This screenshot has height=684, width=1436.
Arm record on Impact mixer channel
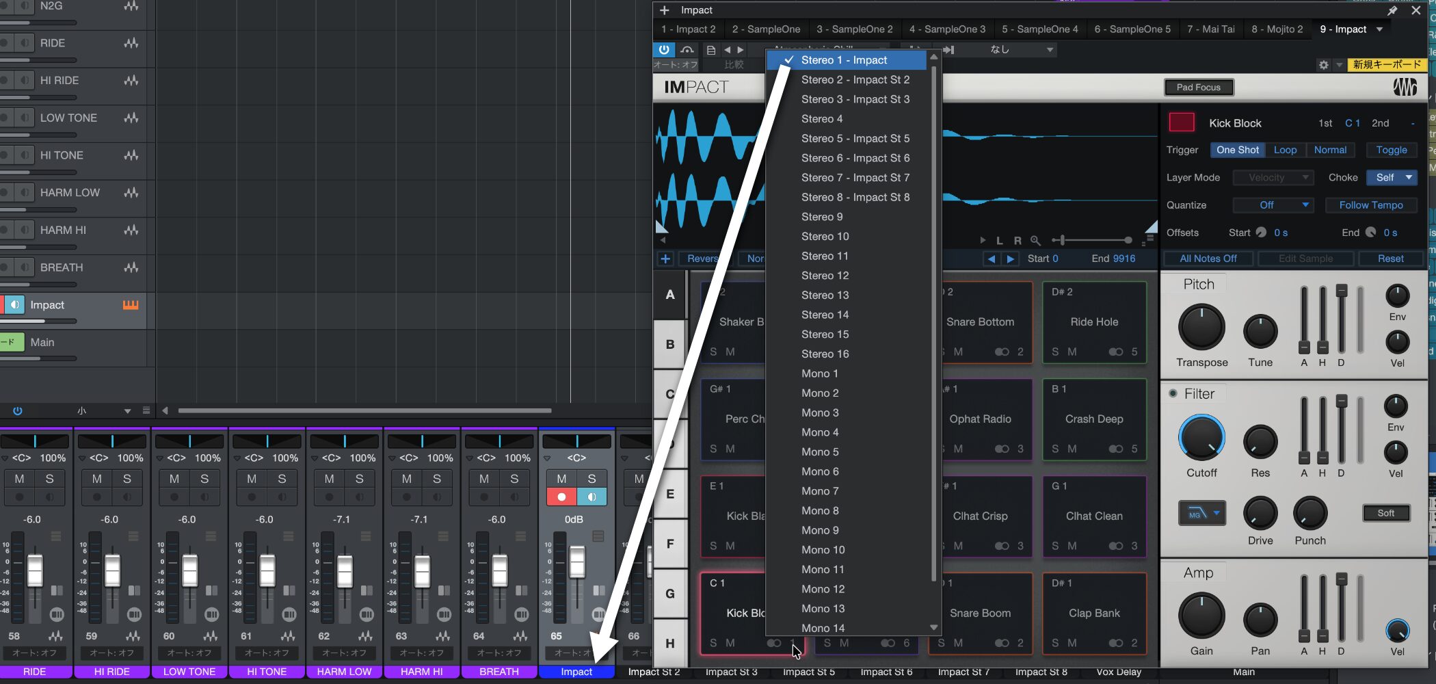tap(561, 497)
